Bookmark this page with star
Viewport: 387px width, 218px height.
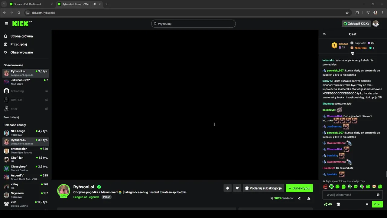pos(347,13)
